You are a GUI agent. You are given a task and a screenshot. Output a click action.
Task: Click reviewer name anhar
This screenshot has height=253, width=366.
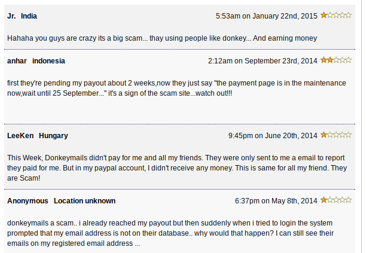pos(17,61)
